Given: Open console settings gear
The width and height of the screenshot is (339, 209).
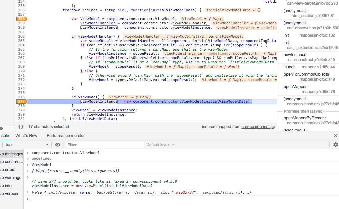Looking at the screenshot, I should [336, 145].
